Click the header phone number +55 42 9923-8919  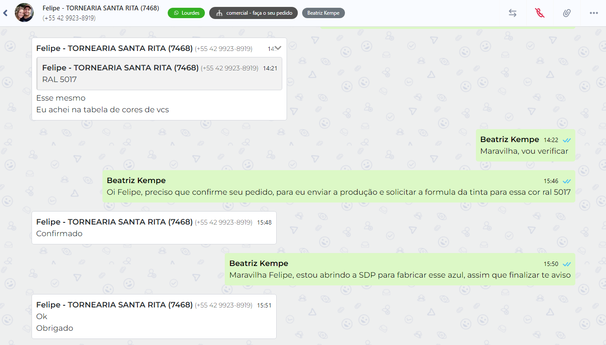(69, 18)
